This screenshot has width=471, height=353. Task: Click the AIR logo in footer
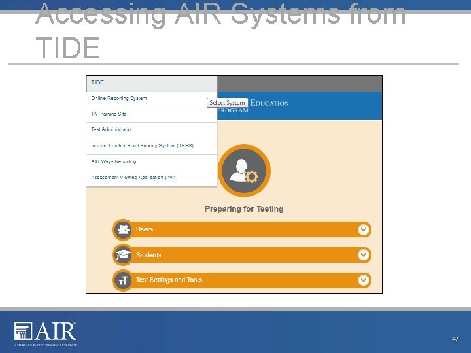[x=45, y=334]
